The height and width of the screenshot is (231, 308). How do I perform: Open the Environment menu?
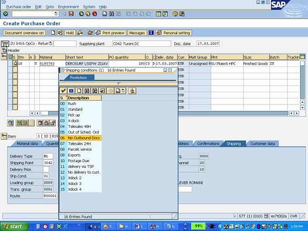coord(68,7)
